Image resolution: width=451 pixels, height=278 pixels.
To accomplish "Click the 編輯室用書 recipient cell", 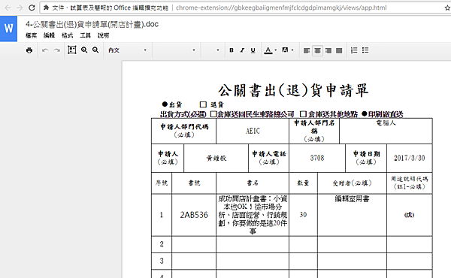I will point(353,215).
